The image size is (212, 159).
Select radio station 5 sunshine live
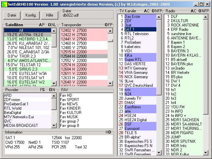pyautogui.click(x=184, y=34)
